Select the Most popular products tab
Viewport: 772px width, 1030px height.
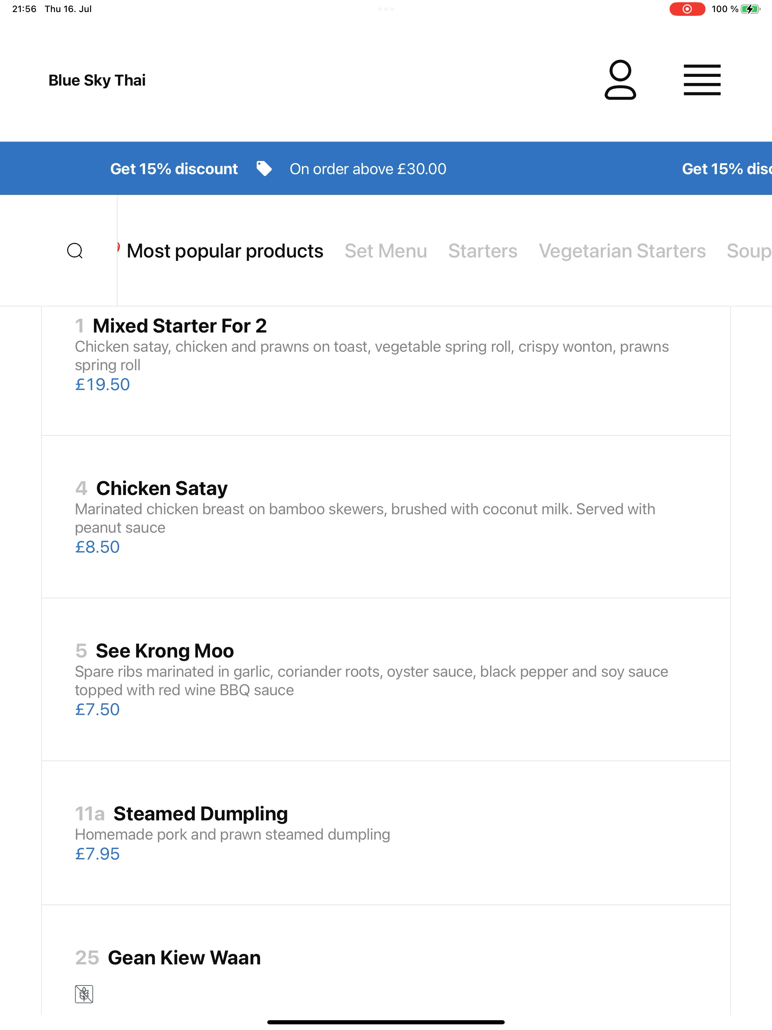tap(225, 251)
